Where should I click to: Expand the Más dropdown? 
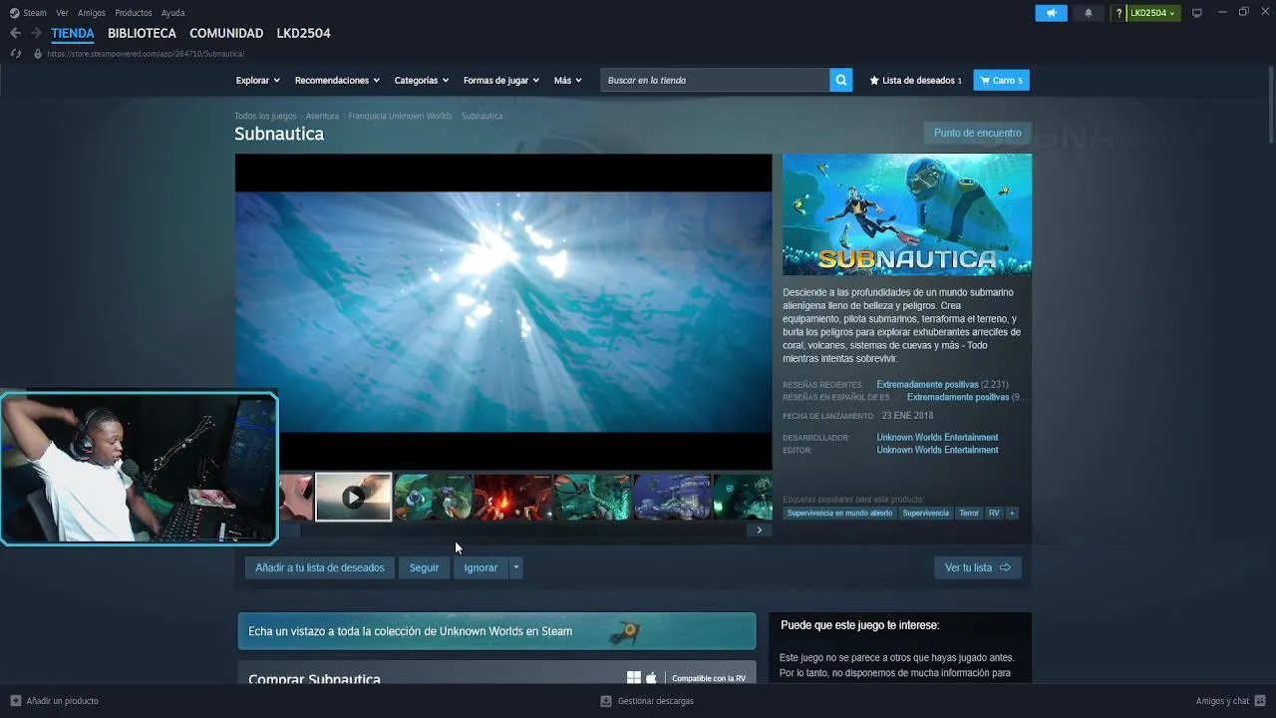click(567, 80)
